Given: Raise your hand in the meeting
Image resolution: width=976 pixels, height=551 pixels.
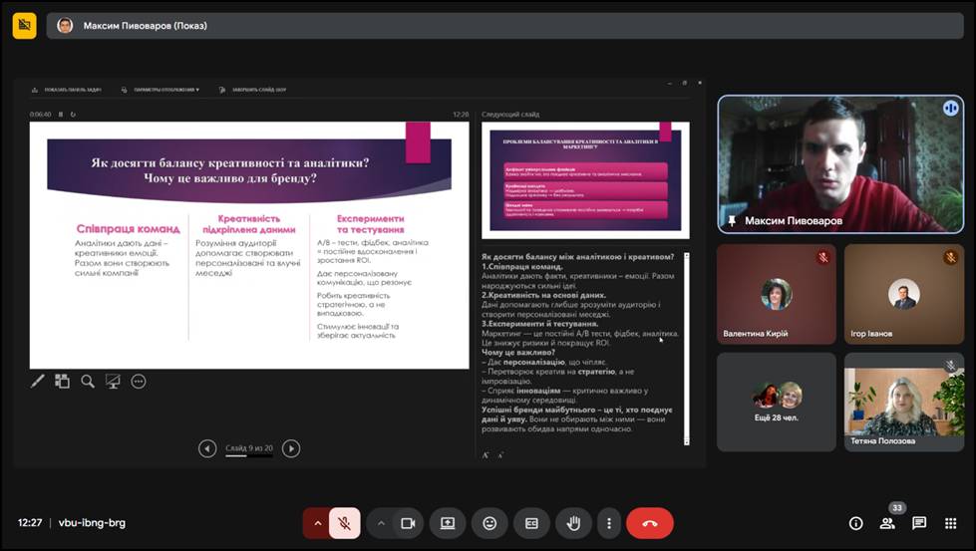Looking at the screenshot, I should coord(573,523).
